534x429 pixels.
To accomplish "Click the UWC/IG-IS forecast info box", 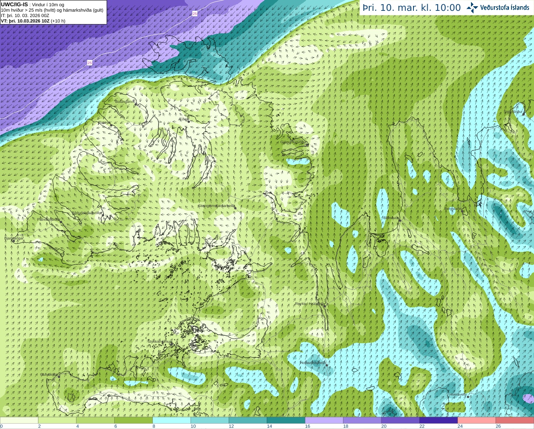I will coord(53,12).
